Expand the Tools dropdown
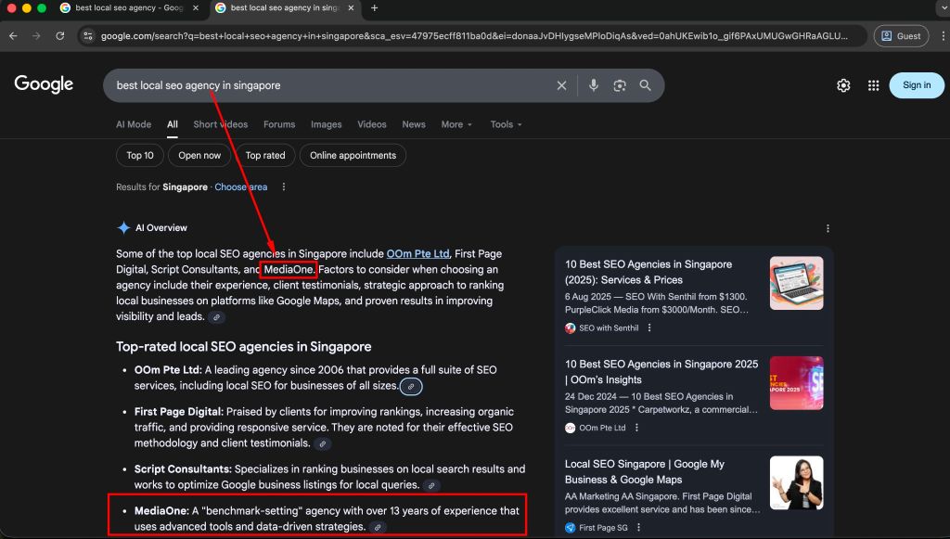Screen dimensions: 950x539 coord(506,124)
